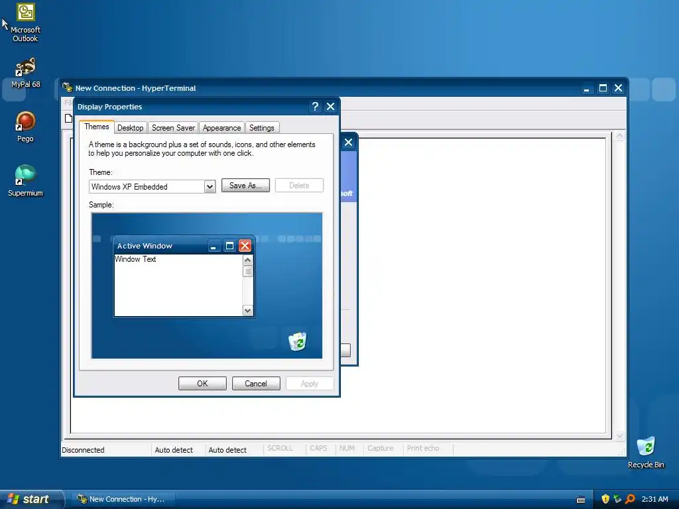679x509 pixels.
Task: Click the Save As... button
Action: pyautogui.click(x=245, y=186)
